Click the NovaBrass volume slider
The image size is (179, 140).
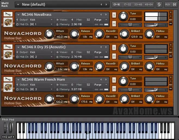156,25
